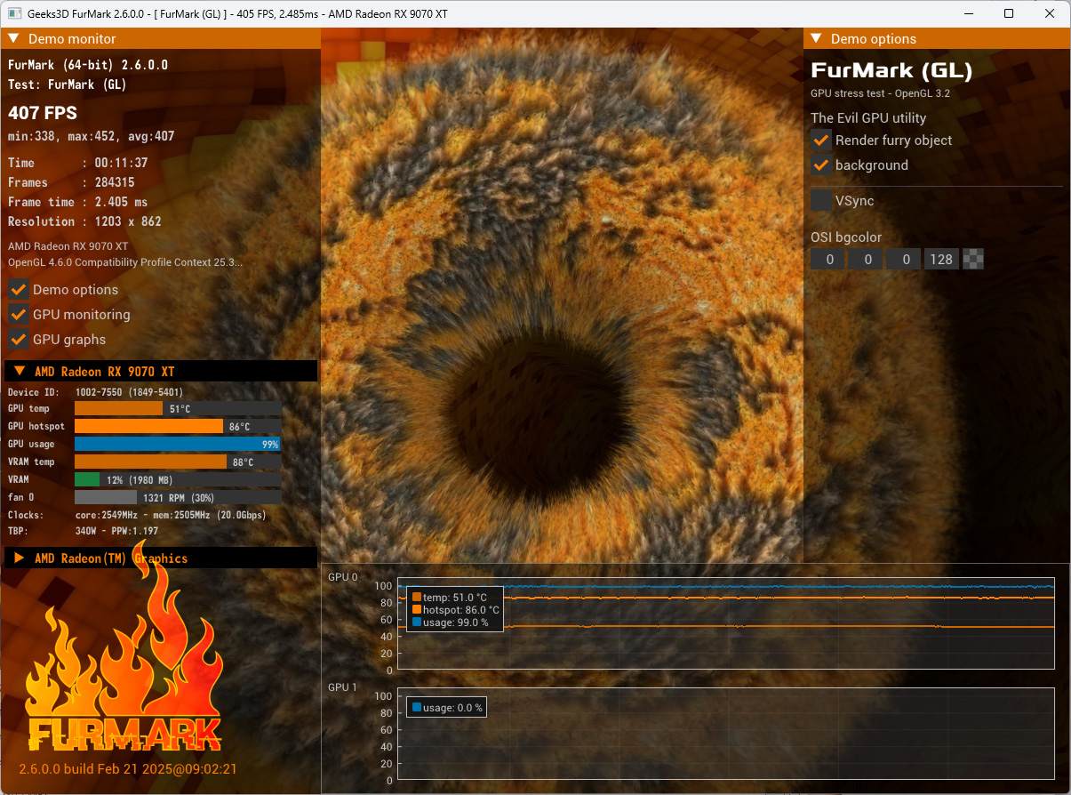Uncheck the Demo options checkbox

click(x=19, y=289)
